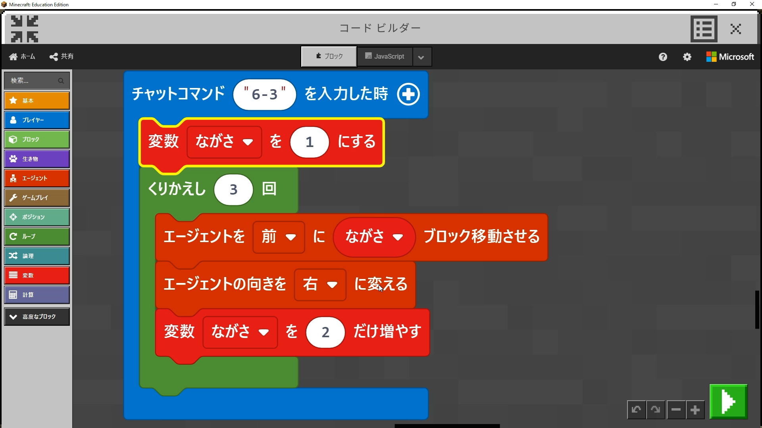Click the redo arrow button
Image resolution: width=762 pixels, height=428 pixels.
click(x=656, y=409)
